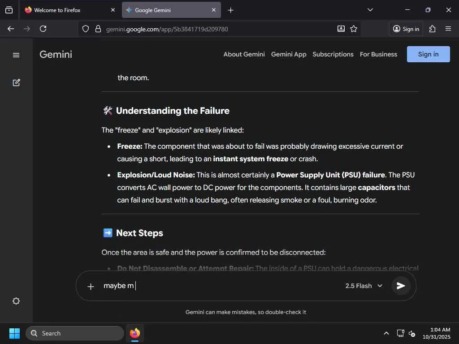
Task: Open the list all tabs dropdown
Action: [x=370, y=10]
